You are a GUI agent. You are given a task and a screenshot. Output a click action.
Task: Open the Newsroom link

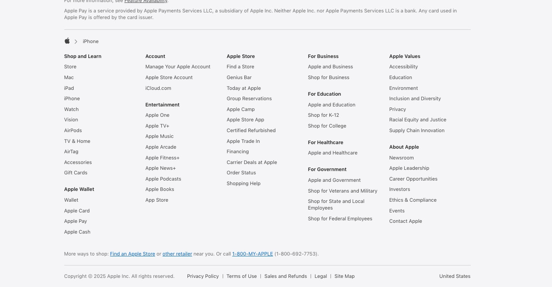coord(401,158)
